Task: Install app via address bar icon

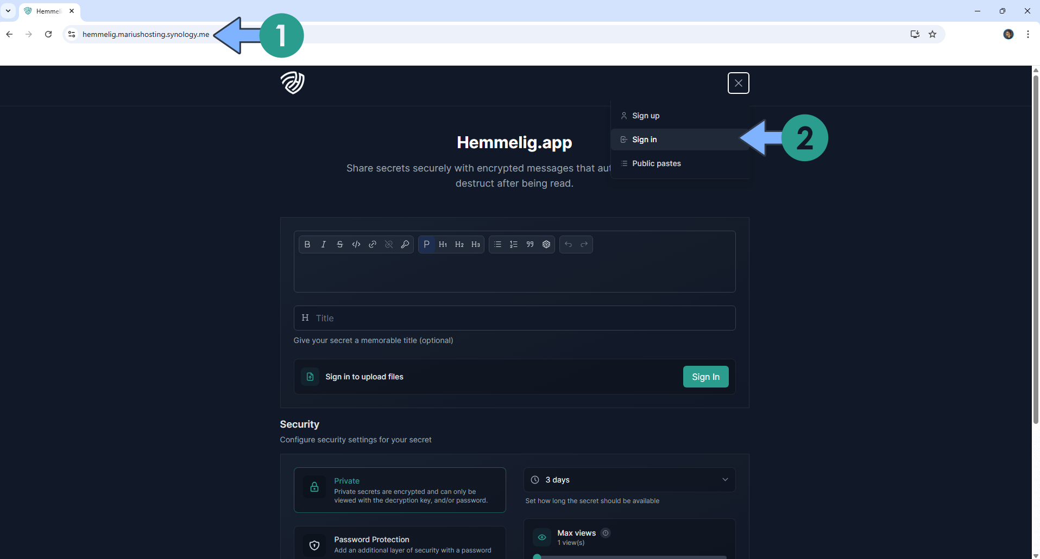Action: click(x=915, y=34)
